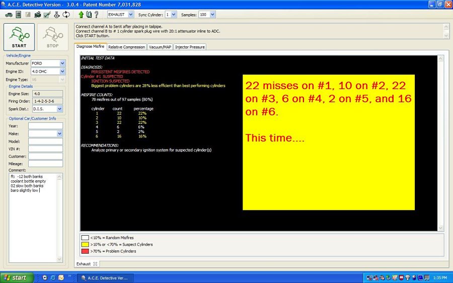The image size is (453, 283).
Task: Click the checkmark toolbar icon
Action: (47, 15)
